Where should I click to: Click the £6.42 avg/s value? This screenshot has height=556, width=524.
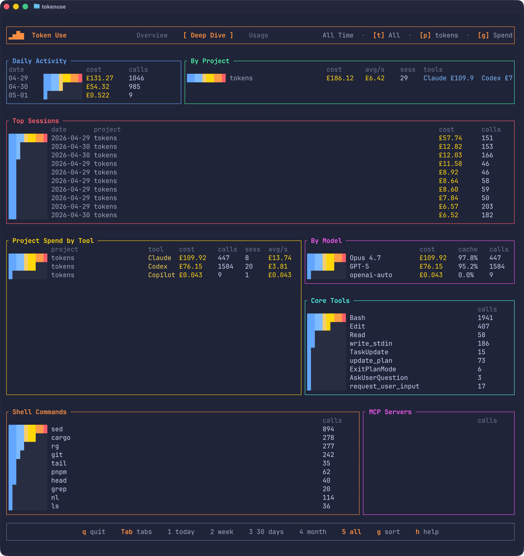pyautogui.click(x=375, y=78)
